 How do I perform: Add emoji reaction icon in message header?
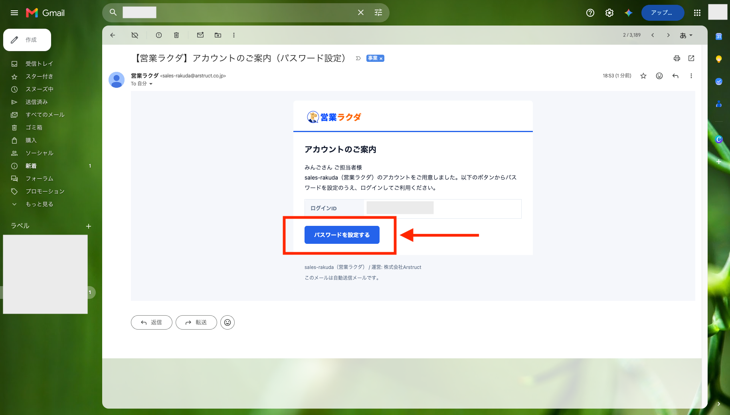point(659,76)
